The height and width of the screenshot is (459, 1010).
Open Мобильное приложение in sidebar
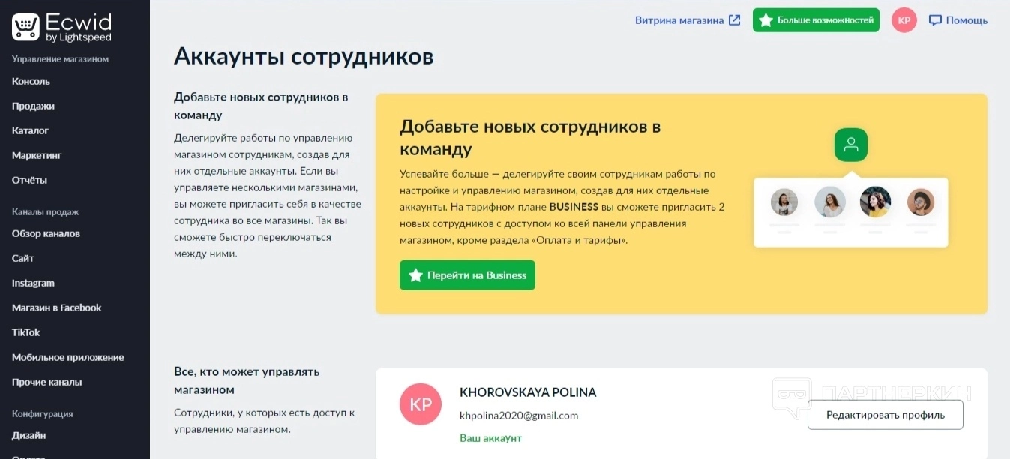[x=67, y=357]
